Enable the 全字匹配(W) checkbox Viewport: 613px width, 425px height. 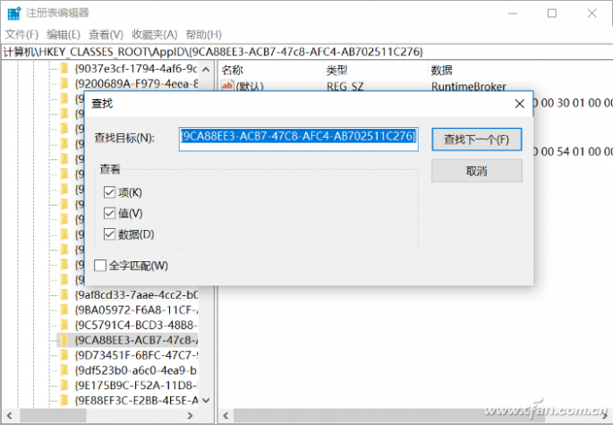(100, 265)
